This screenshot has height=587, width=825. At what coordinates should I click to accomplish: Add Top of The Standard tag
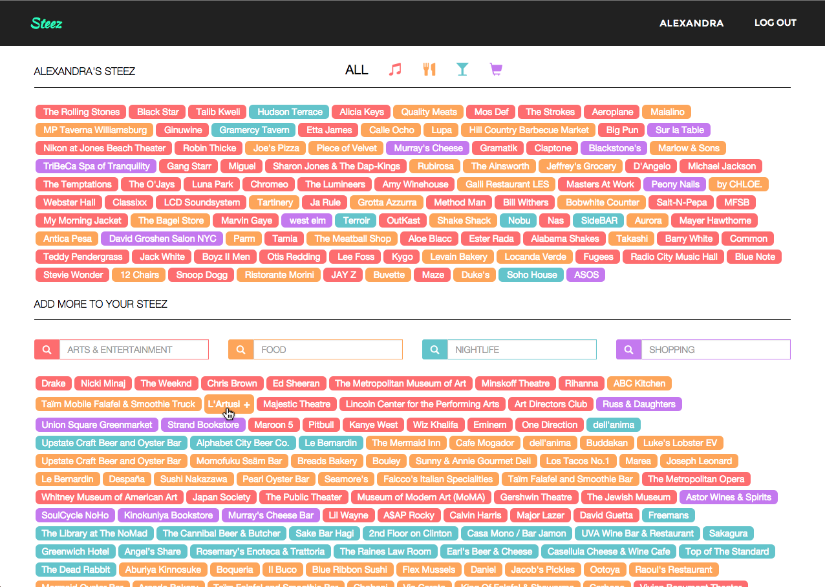coord(727,551)
